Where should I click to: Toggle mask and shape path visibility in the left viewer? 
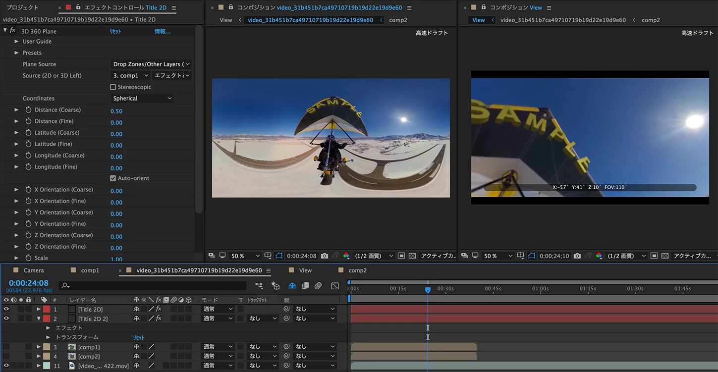coord(279,256)
